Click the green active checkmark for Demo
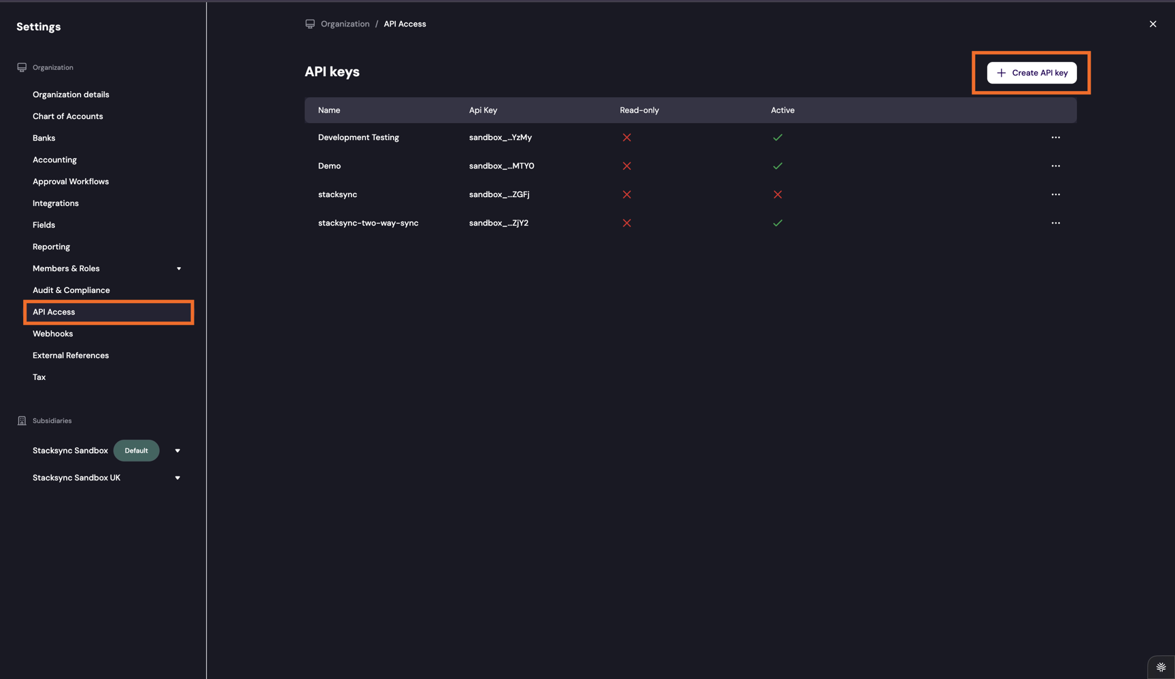1175x679 pixels. pos(777,166)
